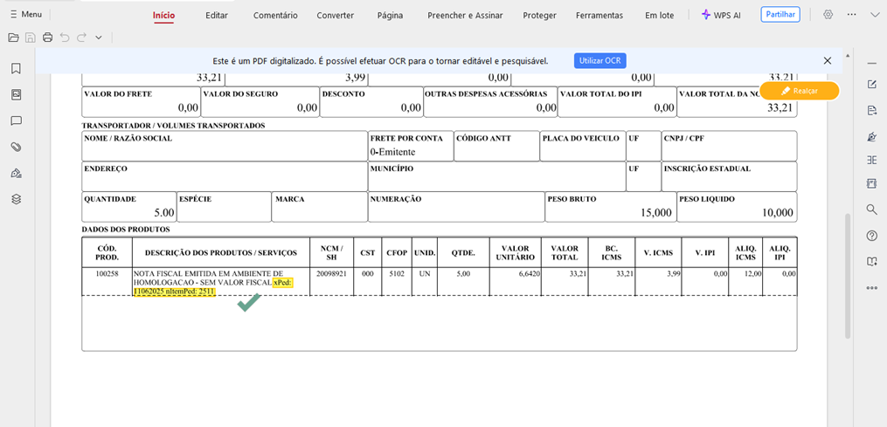Open the signature panel in left sidebar
This screenshot has width=887, height=427.
click(x=16, y=173)
